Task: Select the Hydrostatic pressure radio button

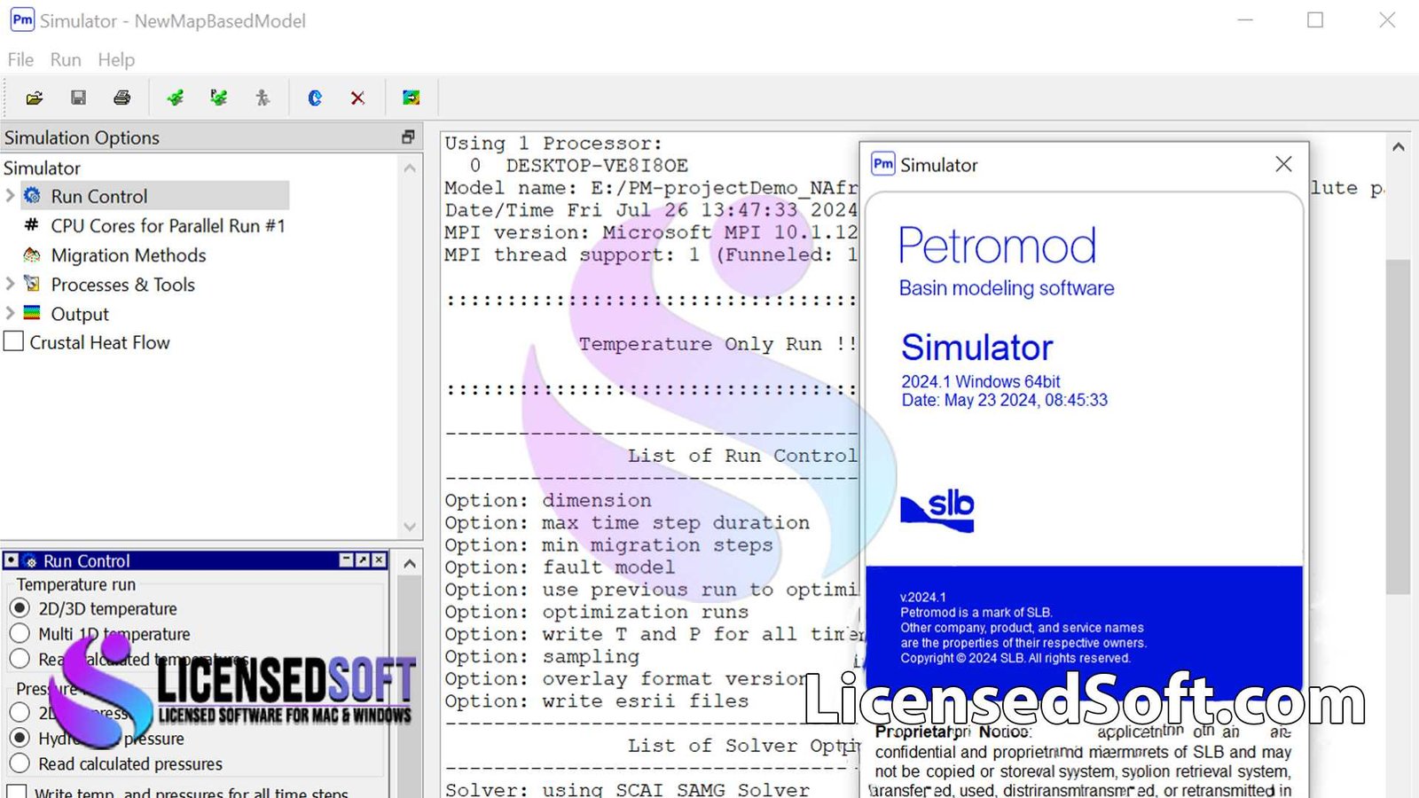Action: point(20,738)
